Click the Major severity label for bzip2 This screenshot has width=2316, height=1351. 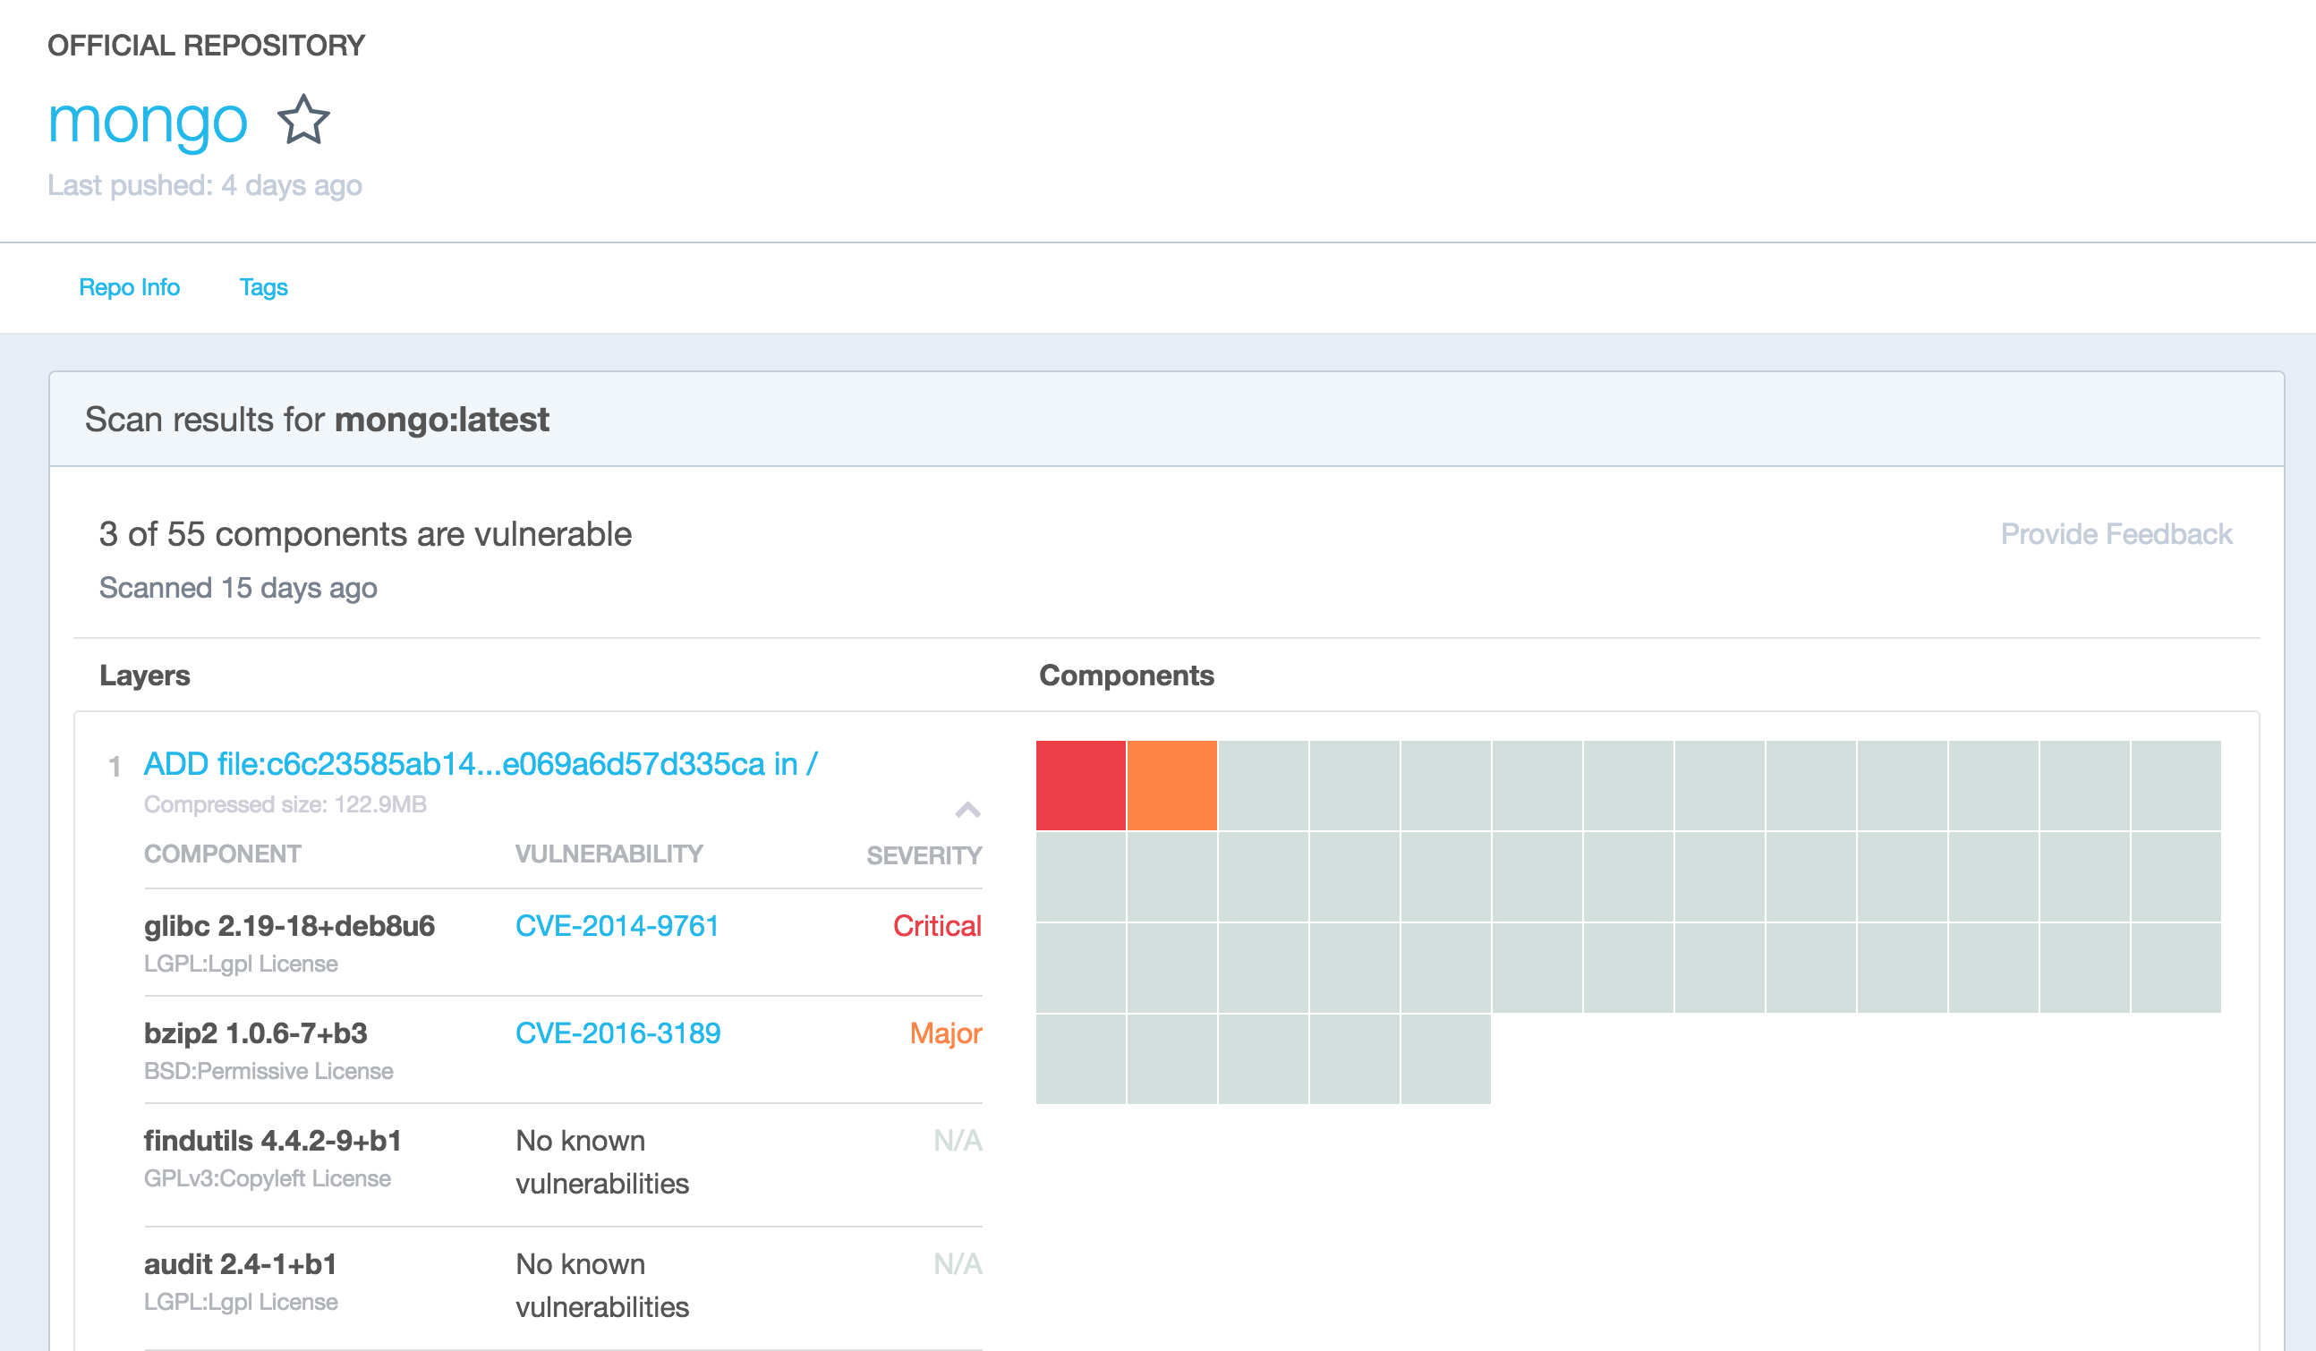coord(945,1033)
